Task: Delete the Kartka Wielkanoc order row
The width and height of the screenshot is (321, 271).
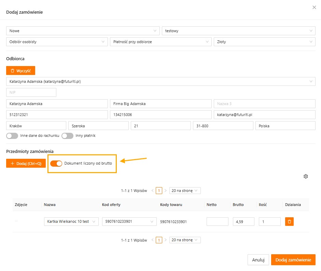Action: pos(289,222)
